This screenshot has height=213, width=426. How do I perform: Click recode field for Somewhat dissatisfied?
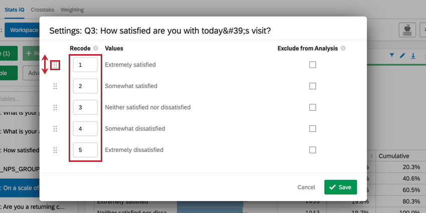85,129
